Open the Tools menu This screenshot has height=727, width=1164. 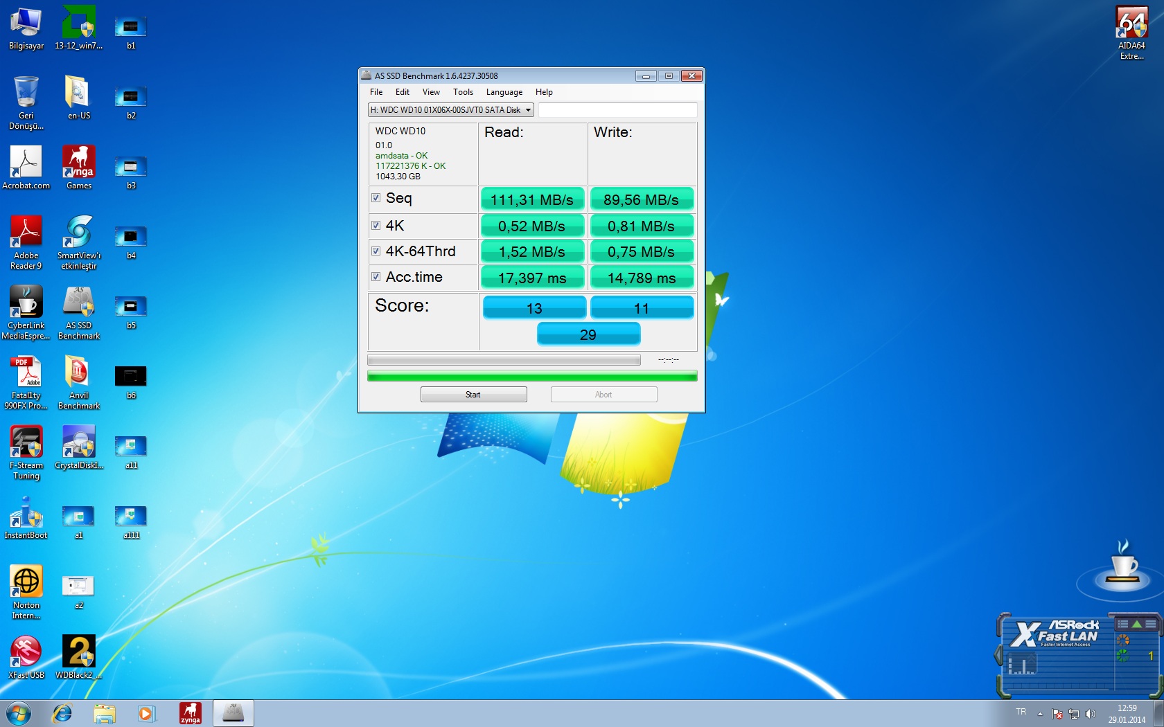coord(463,92)
